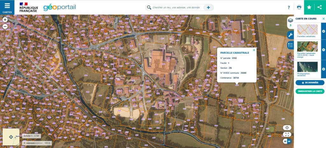Click the De Données button
Image resolution: width=326 pixels, height=148 pixels.
[x=309, y=83]
